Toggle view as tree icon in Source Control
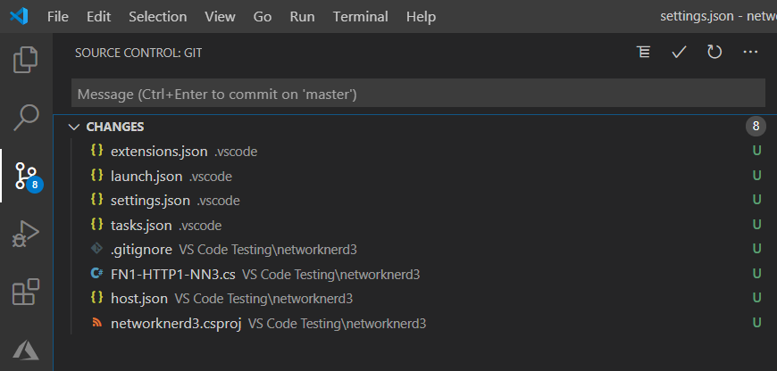 (643, 52)
